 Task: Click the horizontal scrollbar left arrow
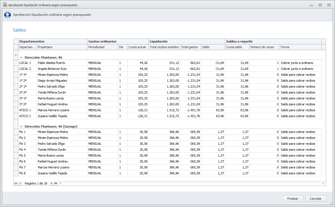60,183
